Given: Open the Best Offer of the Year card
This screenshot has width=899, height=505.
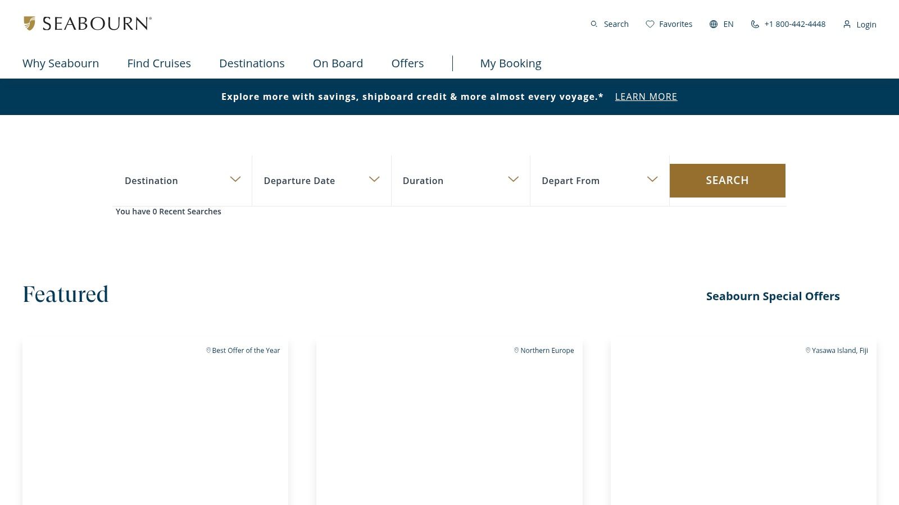Looking at the screenshot, I should (155, 421).
